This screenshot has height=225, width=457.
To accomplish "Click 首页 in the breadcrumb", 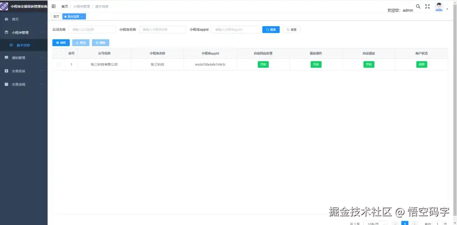I will point(65,6).
